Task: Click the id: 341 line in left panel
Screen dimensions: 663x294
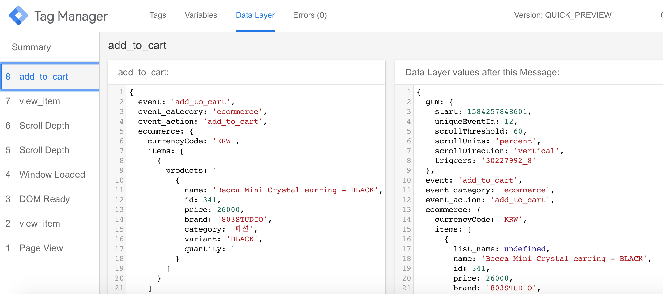Action: [x=203, y=200]
